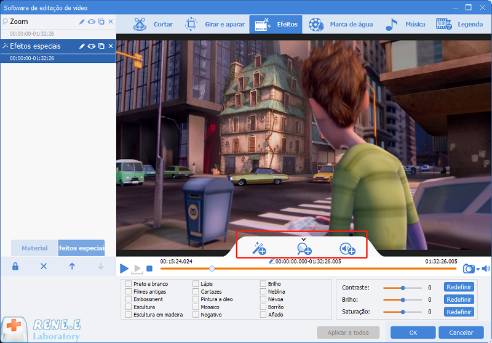
Task: Click the timeline playhead marker
Action: pos(212,268)
